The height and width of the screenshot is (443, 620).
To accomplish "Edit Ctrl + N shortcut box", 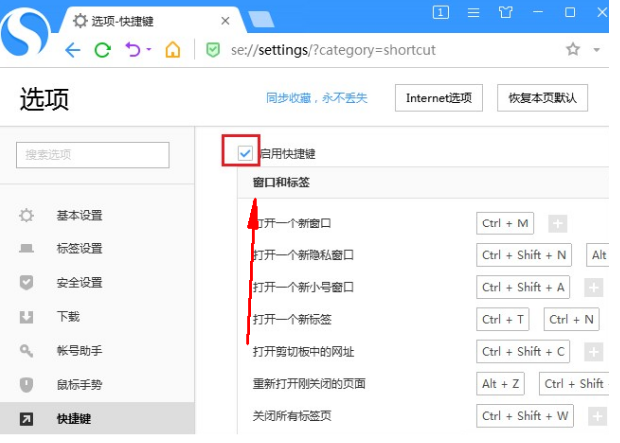I will [x=572, y=319].
